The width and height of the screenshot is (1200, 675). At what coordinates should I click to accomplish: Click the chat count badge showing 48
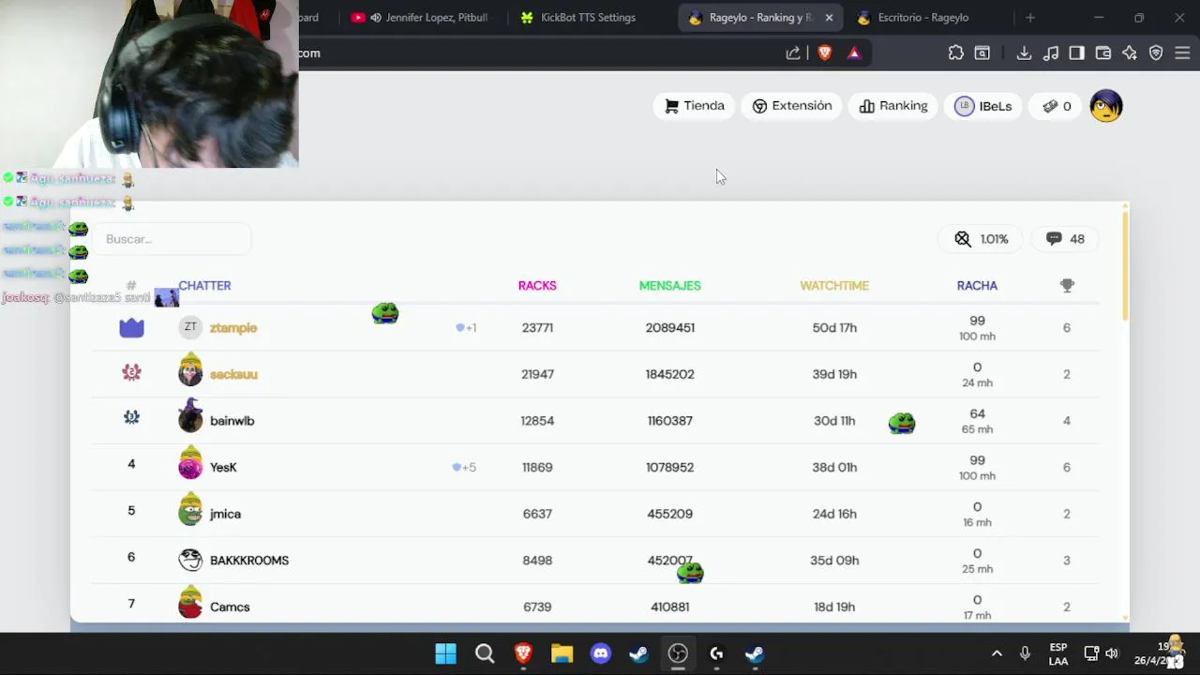[1065, 239]
